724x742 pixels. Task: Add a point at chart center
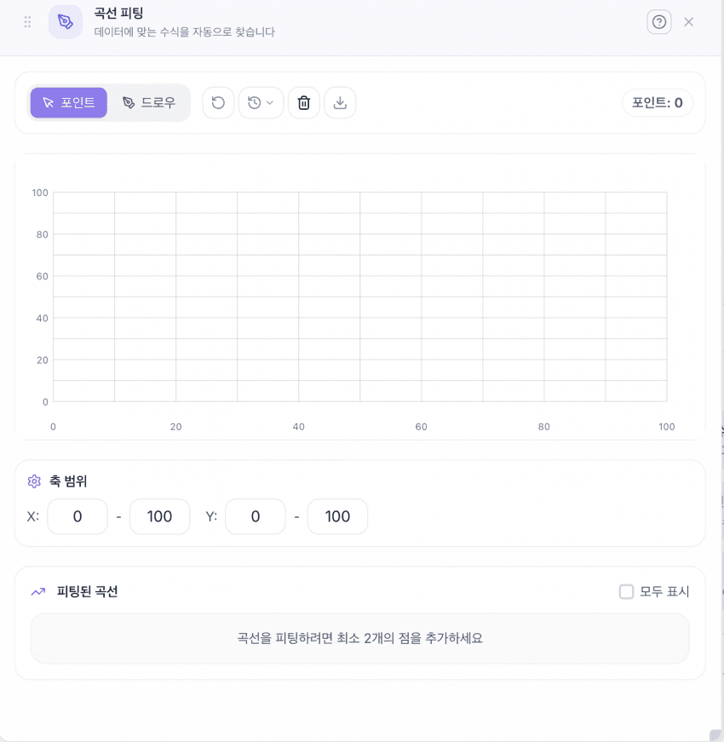coord(360,296)
